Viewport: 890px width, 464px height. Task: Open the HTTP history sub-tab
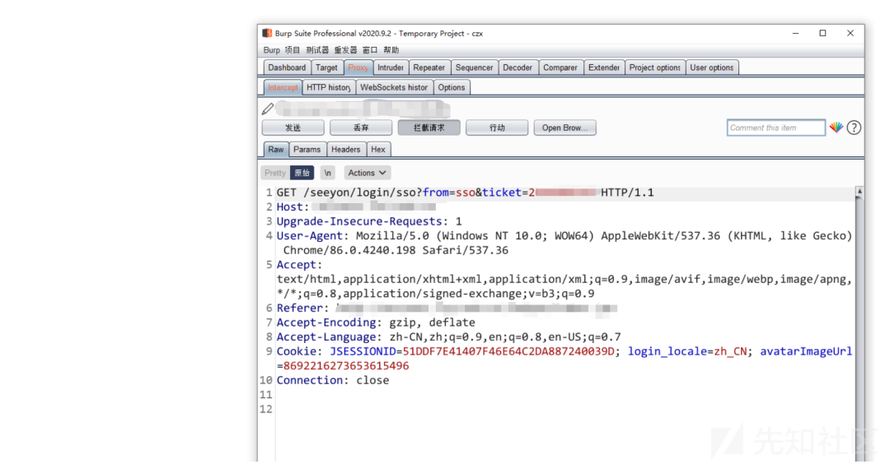point(329,87)
